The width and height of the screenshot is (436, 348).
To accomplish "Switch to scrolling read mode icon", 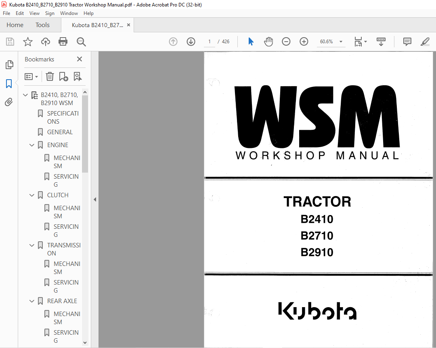I will point(381,42).
